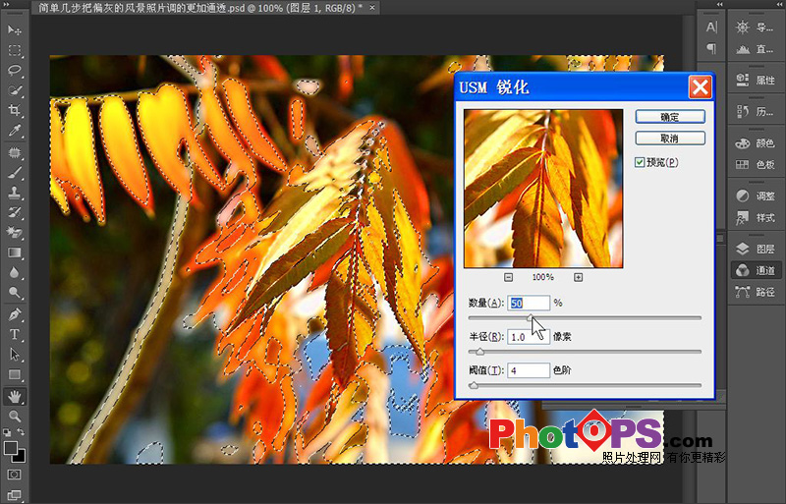Open the History panel (历...)

coord(756,111)
